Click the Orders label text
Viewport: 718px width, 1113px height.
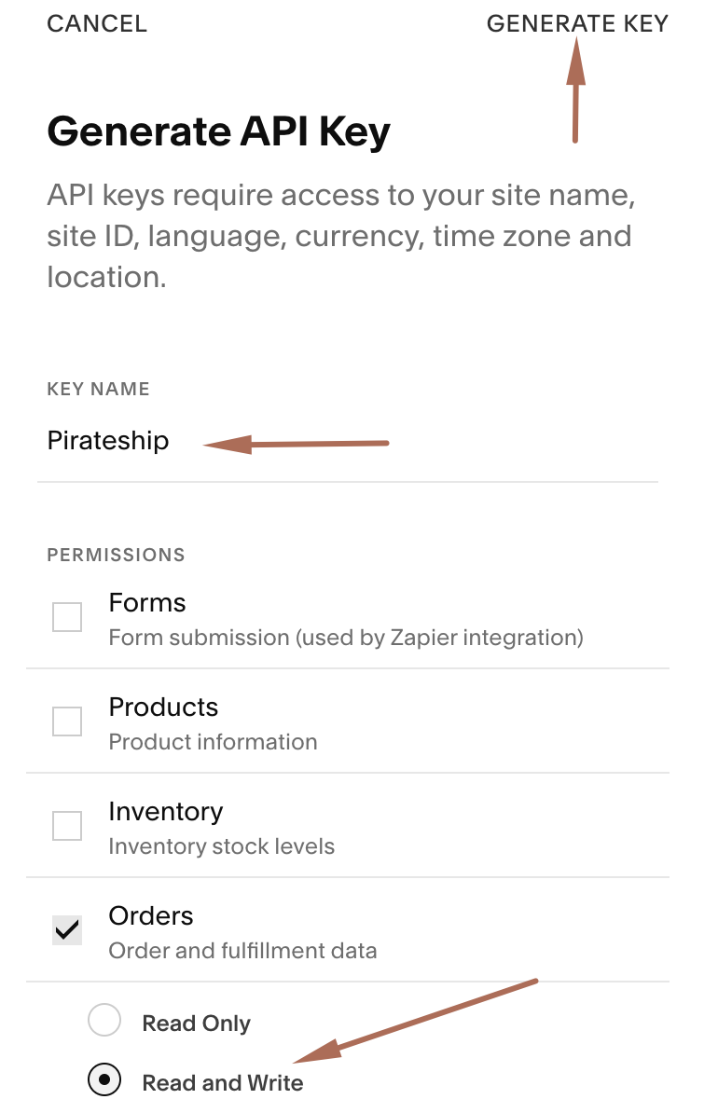pyautogui.click(x=151, y=916)
